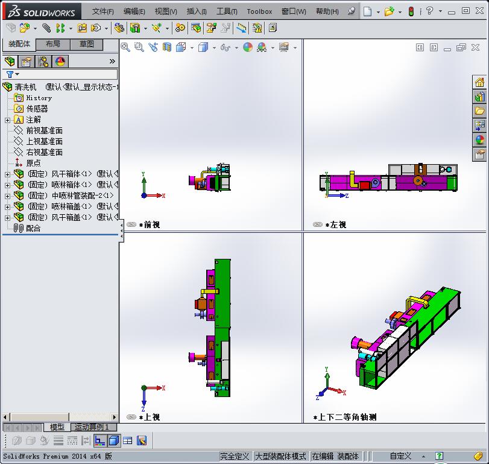Click the Linear Component Pattern icon
The width and height of the screenshot is (489, 464).
pyautogui.click(x=60, y=28)
